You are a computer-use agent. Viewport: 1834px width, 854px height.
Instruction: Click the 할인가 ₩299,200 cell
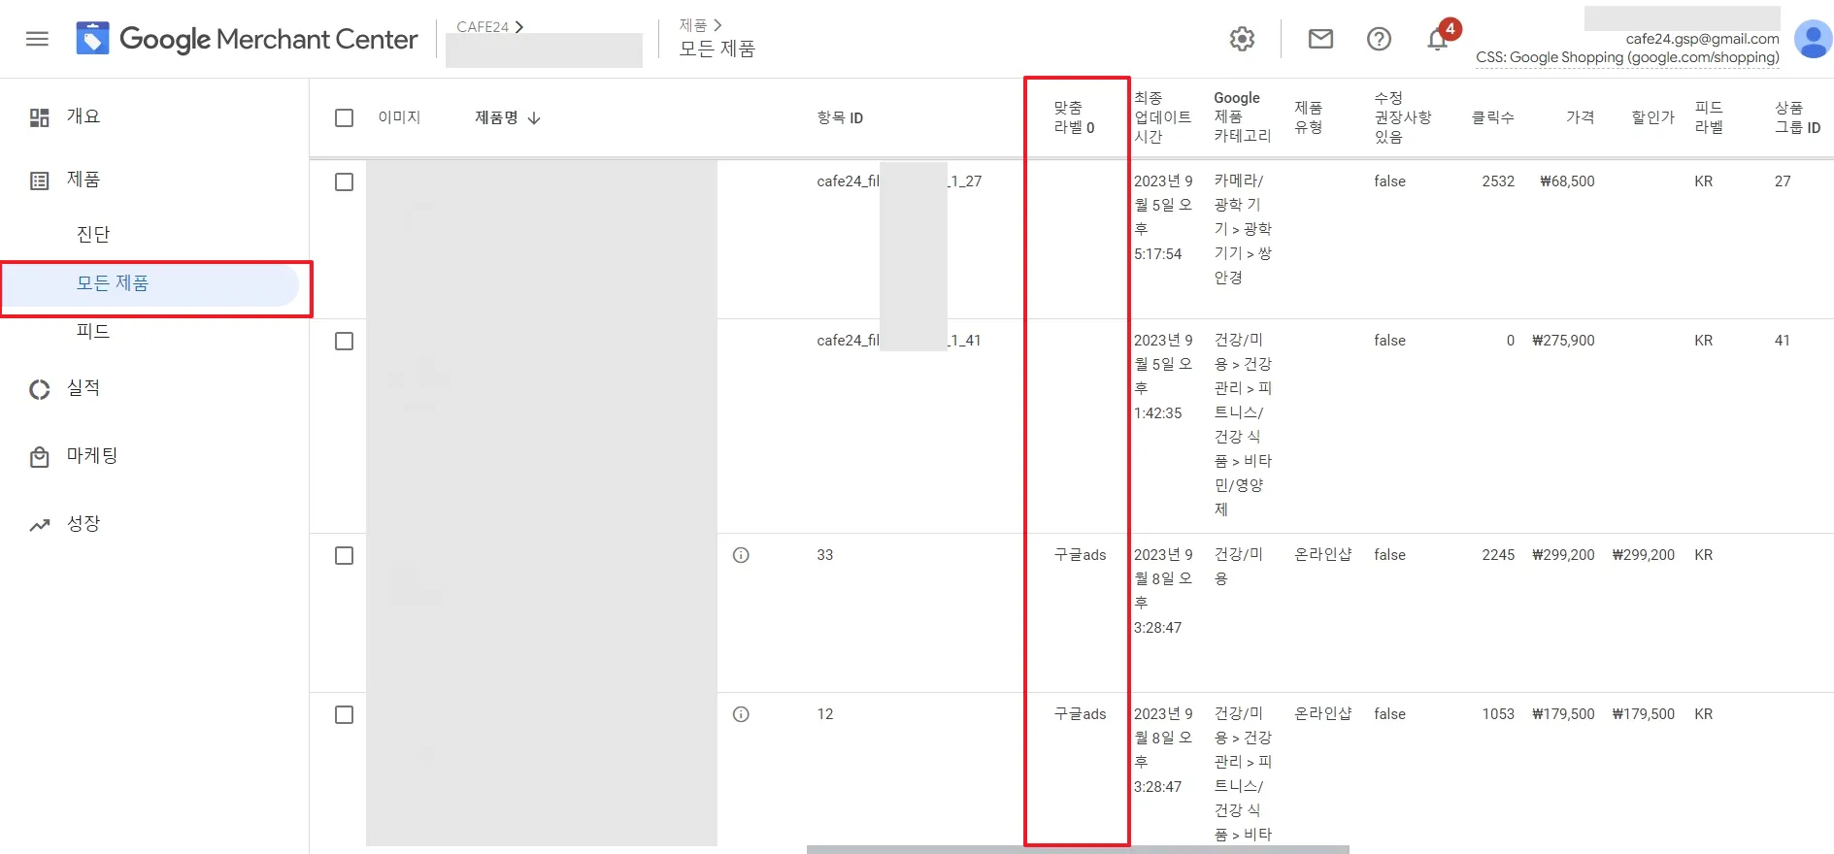(1643, 555)
